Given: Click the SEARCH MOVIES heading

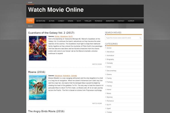Looking at the screenshot, I should pos(113,33).
